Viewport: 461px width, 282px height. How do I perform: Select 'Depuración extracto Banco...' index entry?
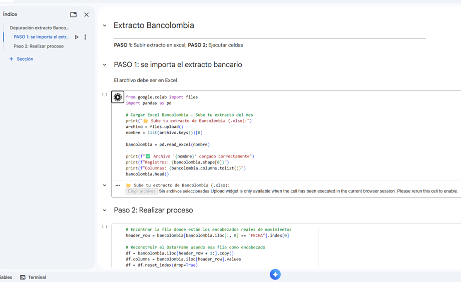[40, 27]
